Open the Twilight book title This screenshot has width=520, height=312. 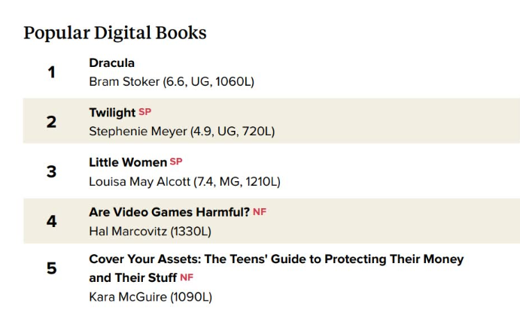112,113
